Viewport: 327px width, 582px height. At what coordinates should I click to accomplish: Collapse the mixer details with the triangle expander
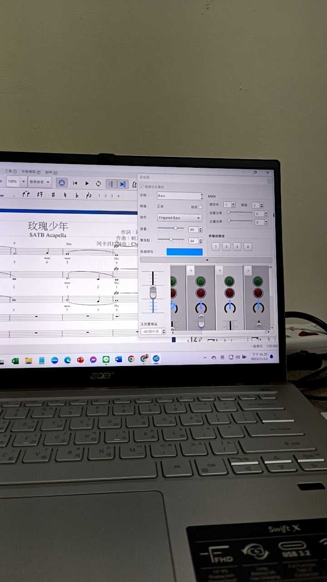coord(207,260)
